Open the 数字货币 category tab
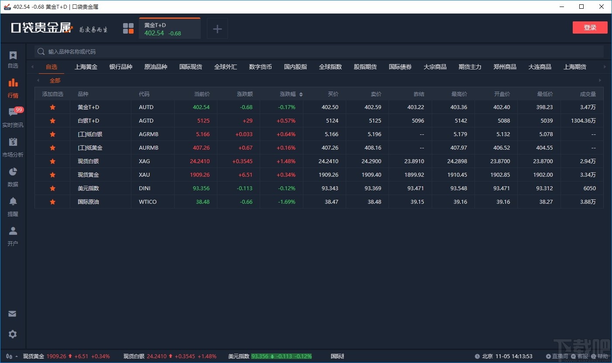 tap(260, 67)
